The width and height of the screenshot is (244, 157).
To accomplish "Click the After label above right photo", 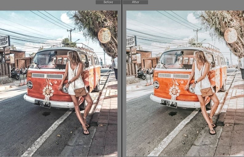I will coord(135,2).
